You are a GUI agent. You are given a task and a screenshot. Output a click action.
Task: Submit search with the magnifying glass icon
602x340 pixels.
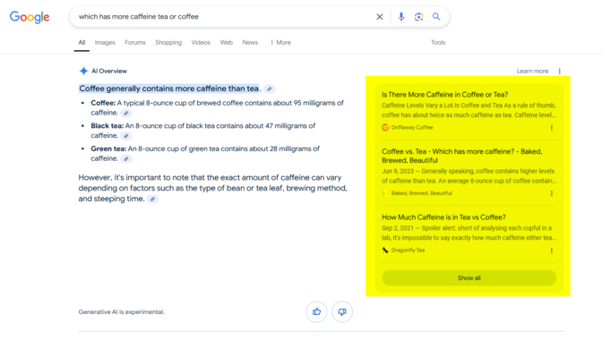pos(436,17)
